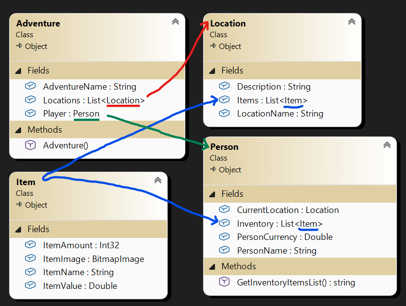This screenshot has width=406, height=306.
Task: Select the 'Adventure()' constructor entry
Action: (x=66, y=145)
